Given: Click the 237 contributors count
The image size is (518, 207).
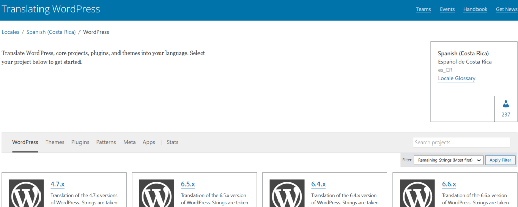Looking at the screenshot, I should coord(506,115).
